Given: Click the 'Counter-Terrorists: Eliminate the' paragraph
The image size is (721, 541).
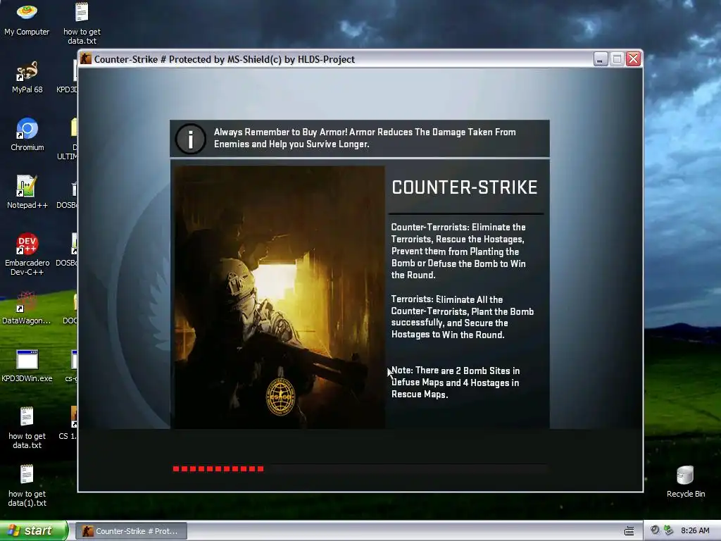Looking at the screenshot, I should [458, 251].
